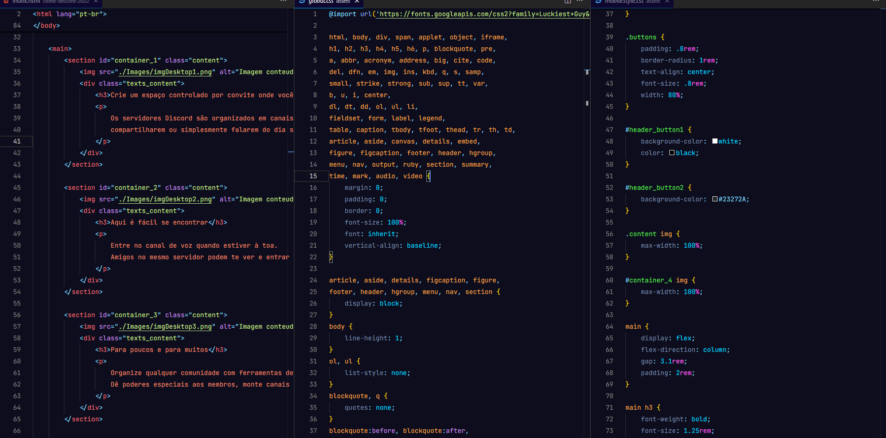Click 'width: 80%;' declaration
This screenshot has height=438, width=886.
pos(662,95)
